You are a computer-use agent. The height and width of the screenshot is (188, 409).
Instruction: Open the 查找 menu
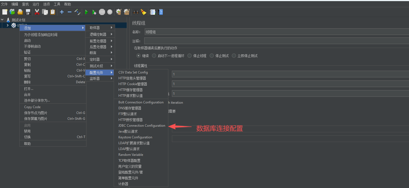[26, 4]
